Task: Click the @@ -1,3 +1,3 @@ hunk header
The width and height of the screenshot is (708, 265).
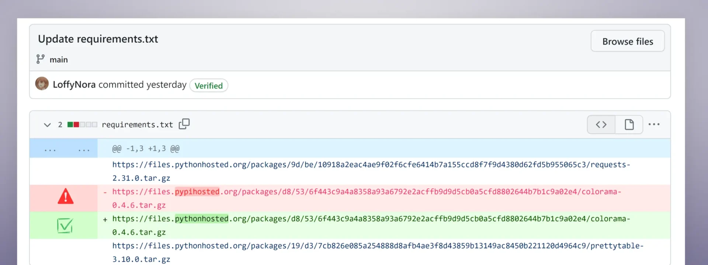Action: tap(146, 149)
